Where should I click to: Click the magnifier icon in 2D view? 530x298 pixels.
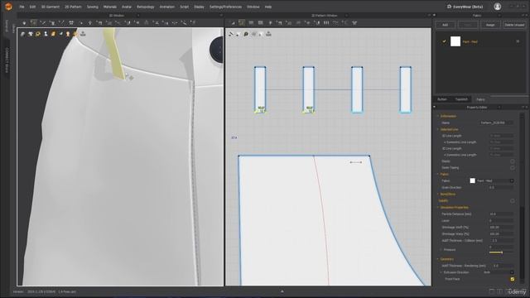246,34
